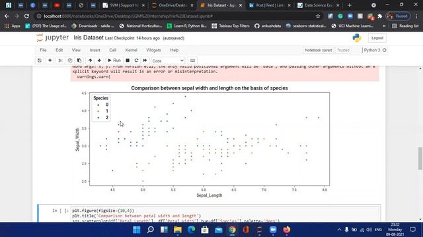Viewport: 423px width, 237px height.
Task: Rename notebook via Iris Dataset title
Action: coord(89,38)
